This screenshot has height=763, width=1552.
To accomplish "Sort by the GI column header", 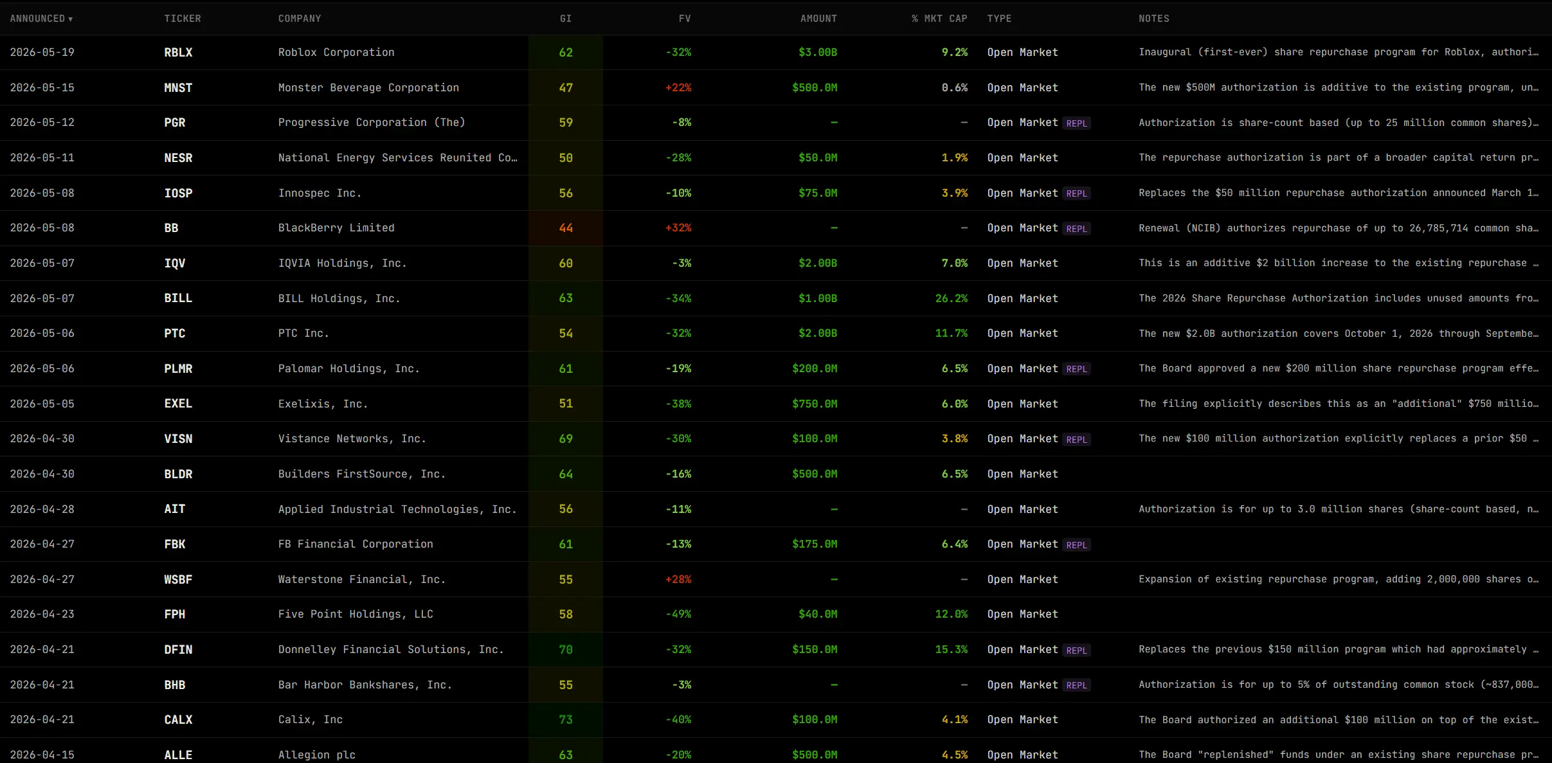I will (x=566, y=19).
